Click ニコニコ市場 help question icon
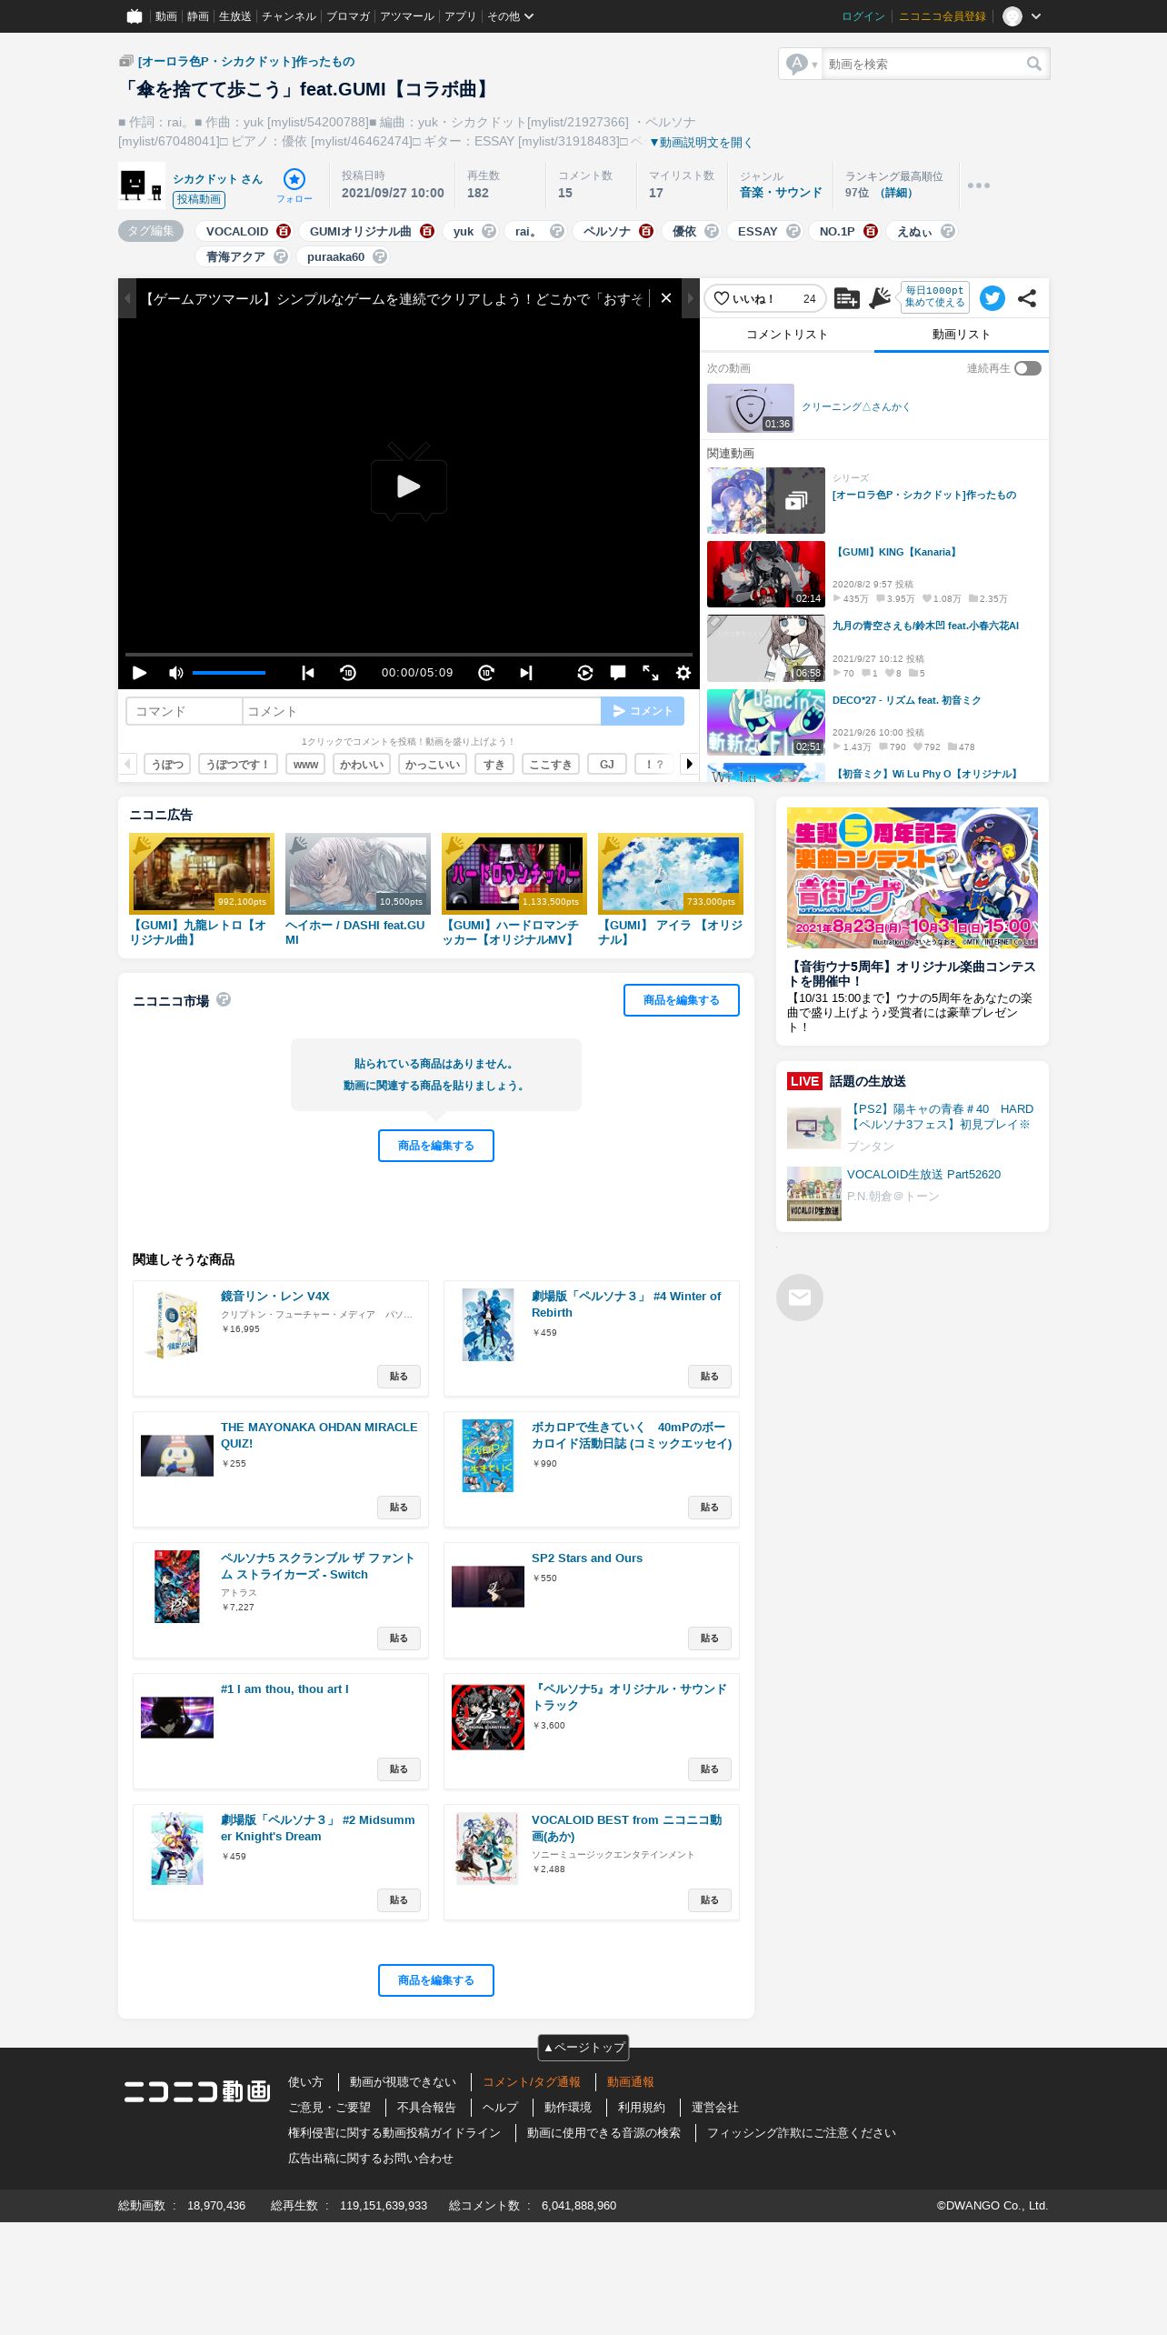 [224, 999]
